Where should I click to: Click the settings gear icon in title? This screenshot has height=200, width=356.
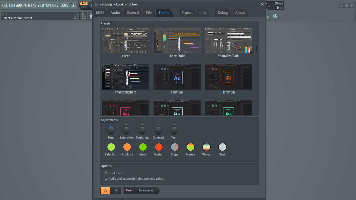[96, 4]
